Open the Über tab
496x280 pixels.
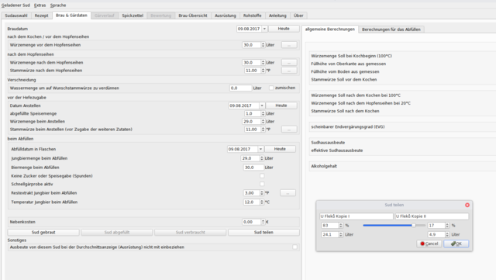tap(298, 16)
